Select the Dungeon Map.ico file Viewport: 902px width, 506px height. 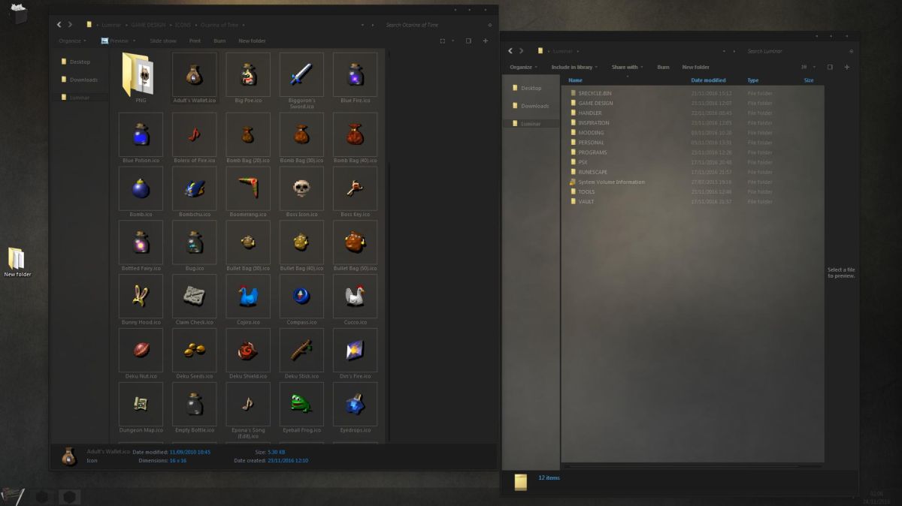[x=141, y=408]
